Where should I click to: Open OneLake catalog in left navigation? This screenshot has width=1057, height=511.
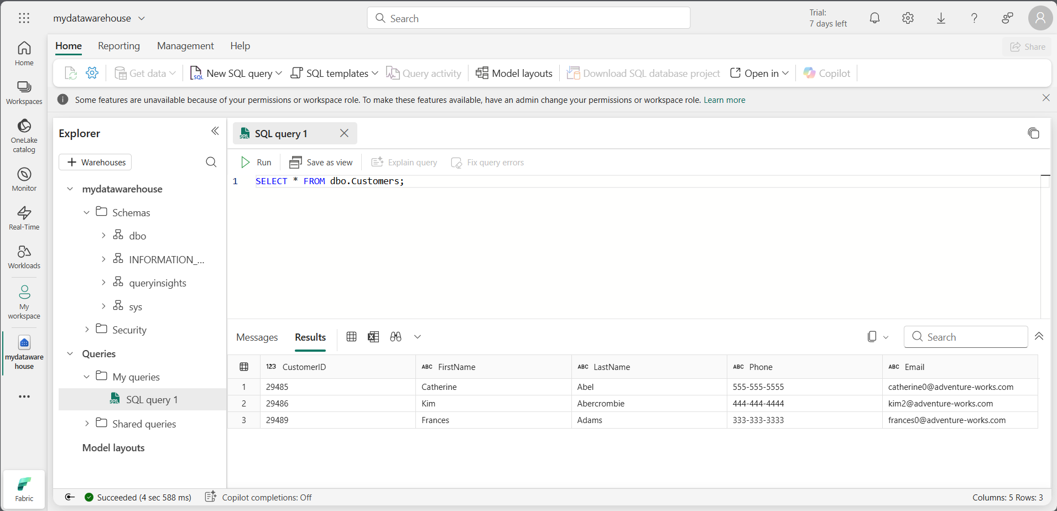click(24, 135)
